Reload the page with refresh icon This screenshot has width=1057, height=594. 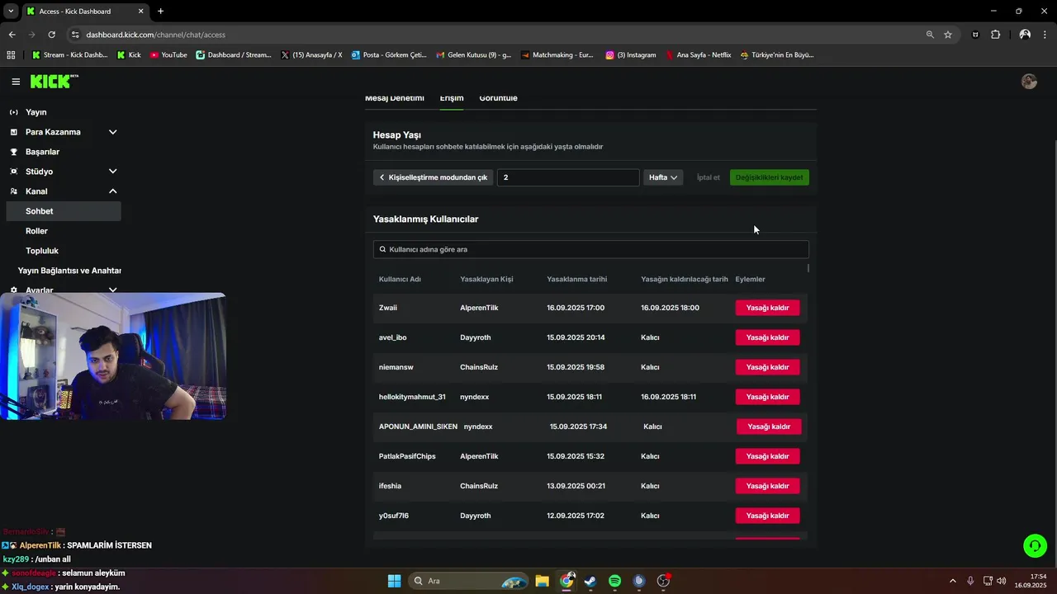pos(52,35)
